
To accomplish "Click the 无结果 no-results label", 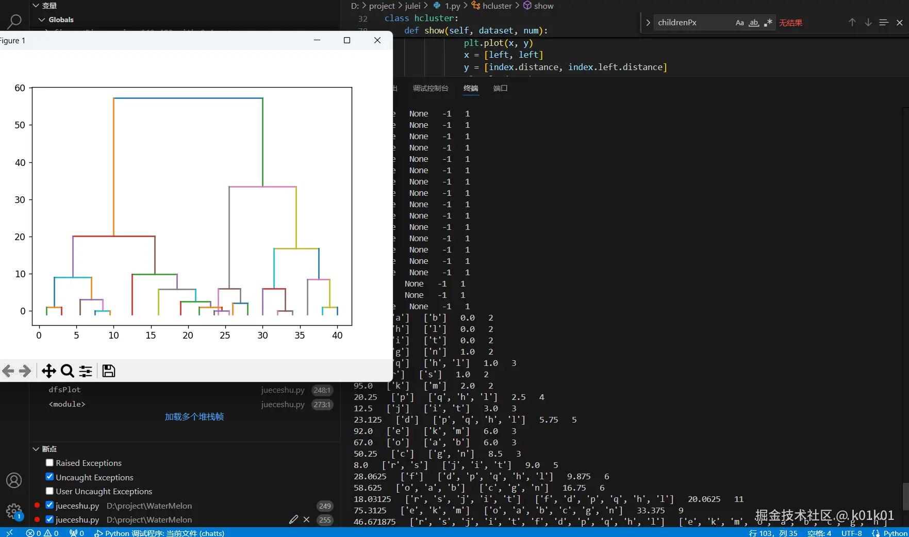I will point(790,23).
